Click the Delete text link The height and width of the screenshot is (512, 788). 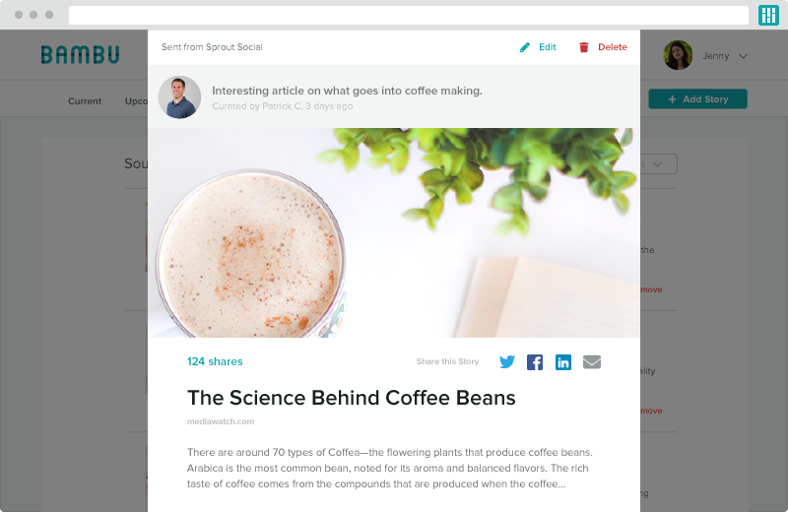[612, 47]
